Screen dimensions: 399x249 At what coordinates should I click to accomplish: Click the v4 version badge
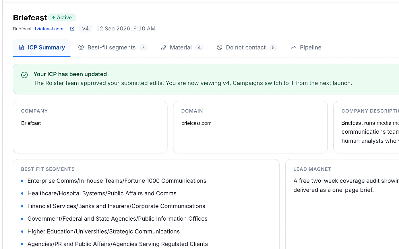(85, 29)
